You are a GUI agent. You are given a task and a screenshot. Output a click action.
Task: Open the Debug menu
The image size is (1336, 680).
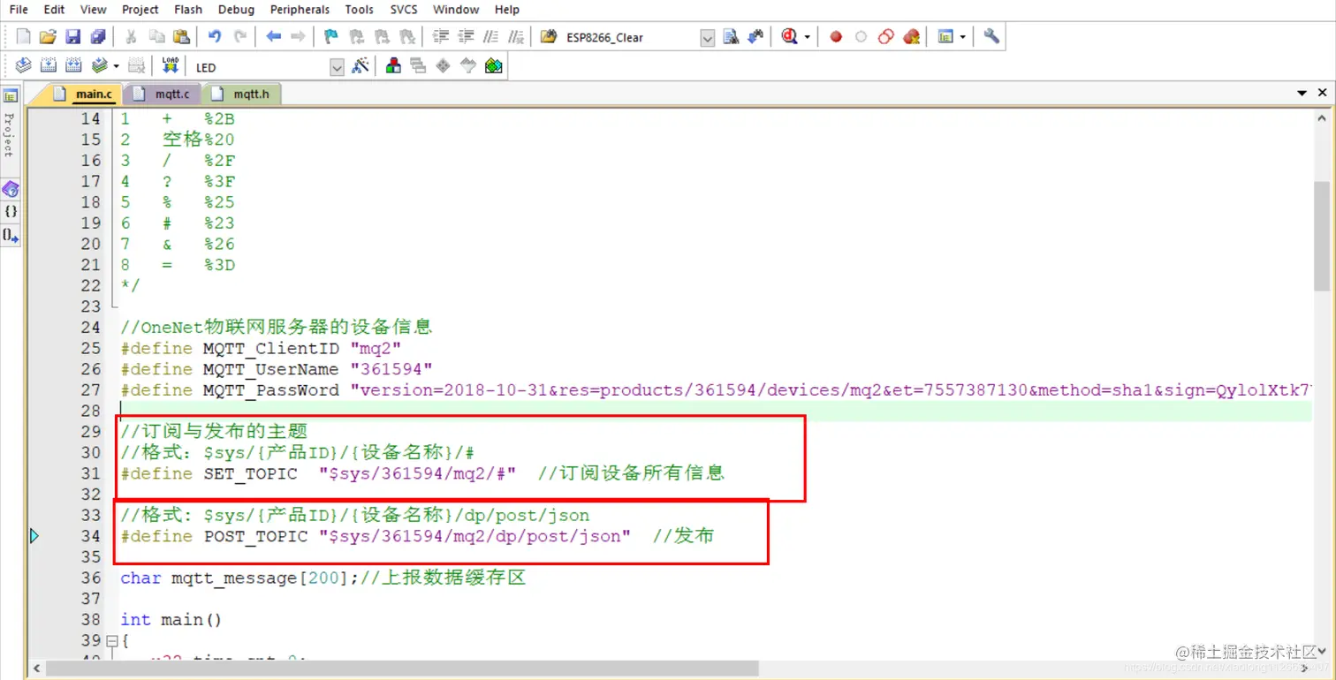click(235, 10)
